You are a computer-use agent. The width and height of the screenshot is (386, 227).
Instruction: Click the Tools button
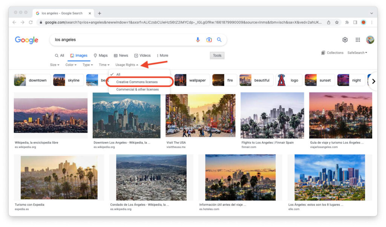click(x=217, y=56)
